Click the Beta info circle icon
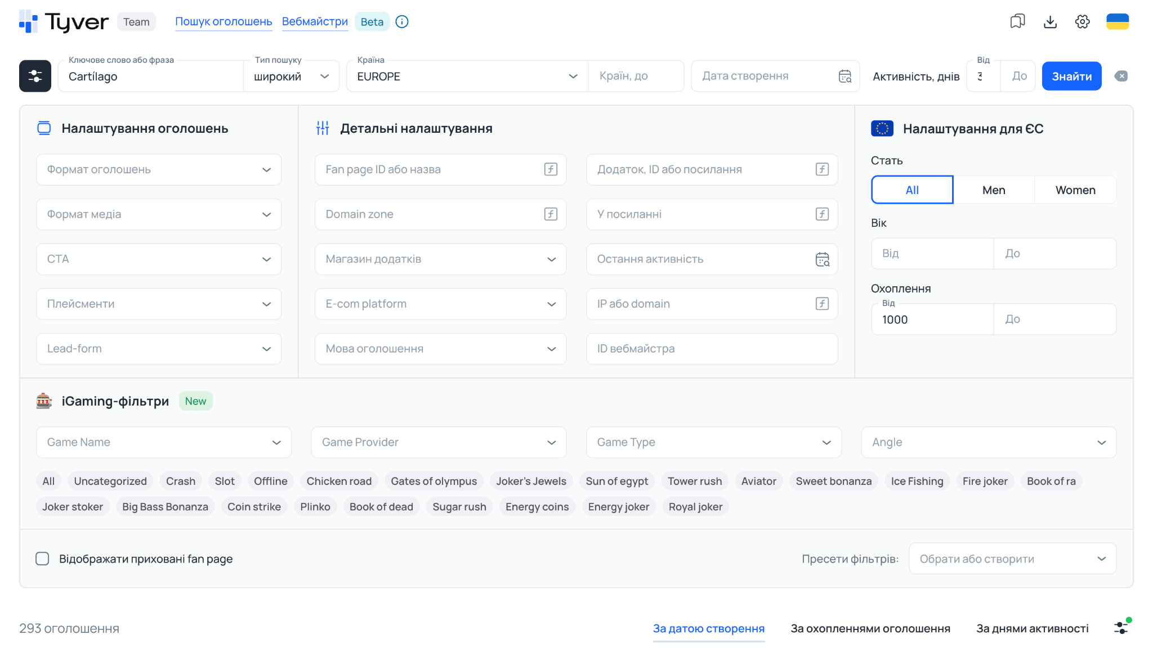Screen dimensions: 1153x648 pyautogui.click(x=402, y=21)
